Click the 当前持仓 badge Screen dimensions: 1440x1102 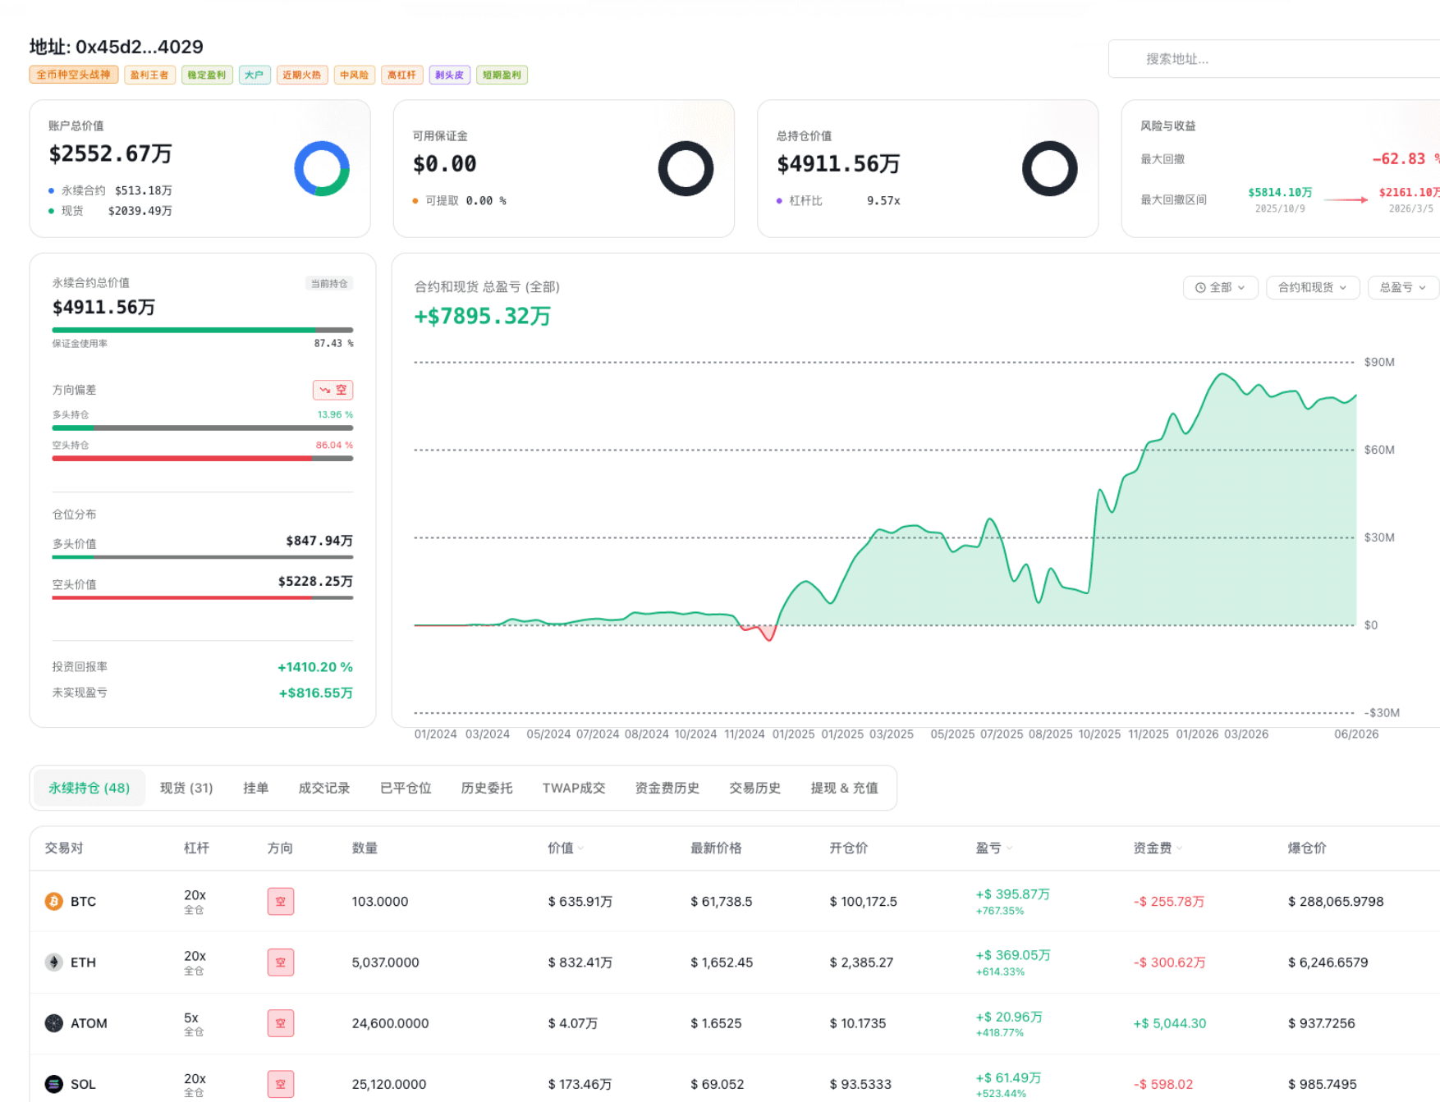(x=329, y=283)
